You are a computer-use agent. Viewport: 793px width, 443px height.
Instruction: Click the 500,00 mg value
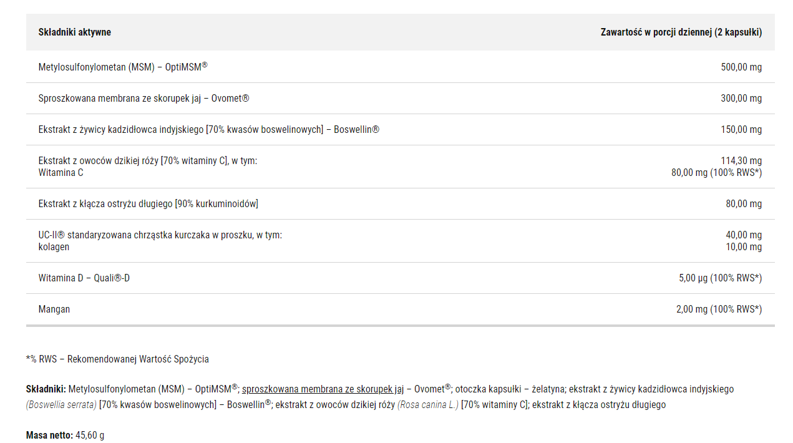741,67
